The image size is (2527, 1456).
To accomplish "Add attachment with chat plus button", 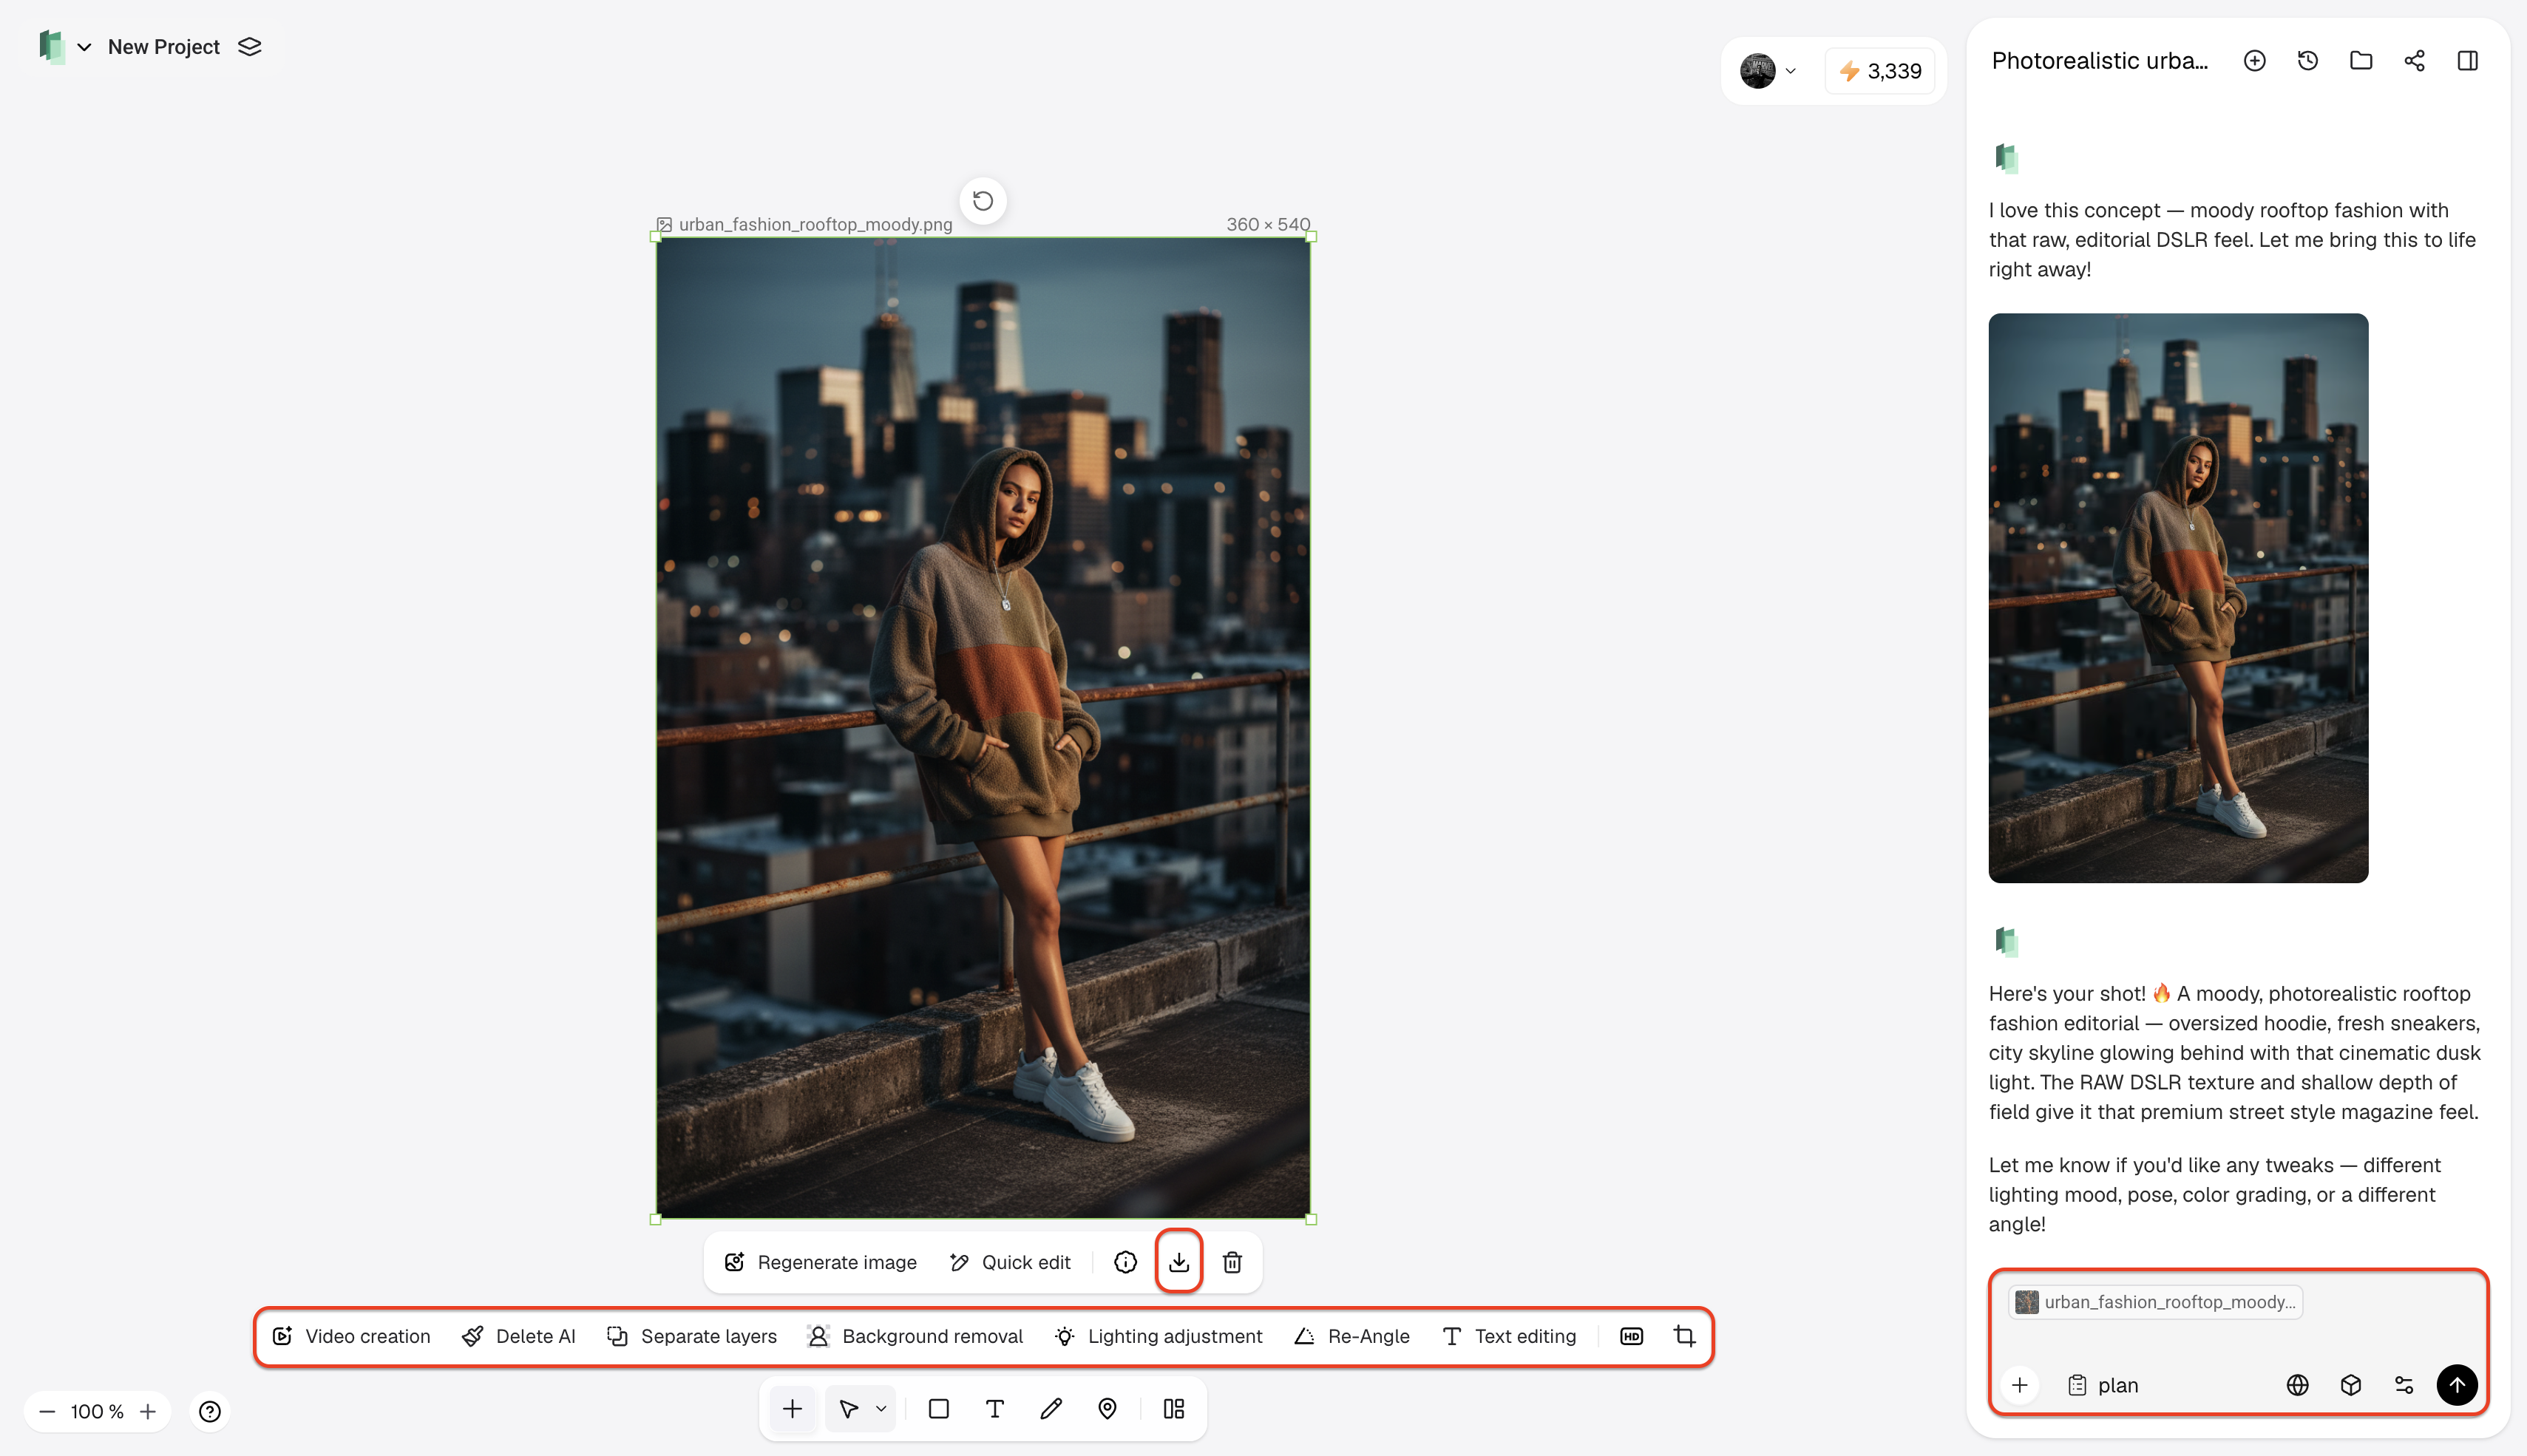I will [x=2020, y=1385].
